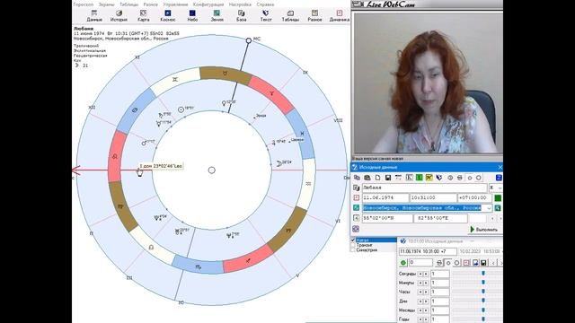Click the Секунды slider thumb
Image resolution: width=575 pixels, height=323 pixels.
[483, 273]
